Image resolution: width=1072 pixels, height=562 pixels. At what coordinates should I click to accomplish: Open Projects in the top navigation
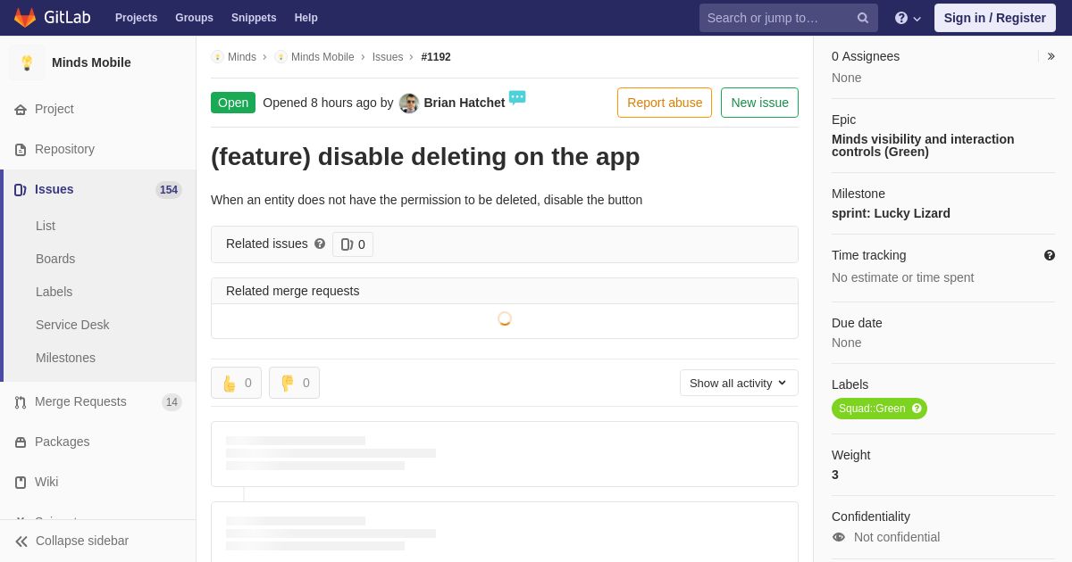coord(136,18)
